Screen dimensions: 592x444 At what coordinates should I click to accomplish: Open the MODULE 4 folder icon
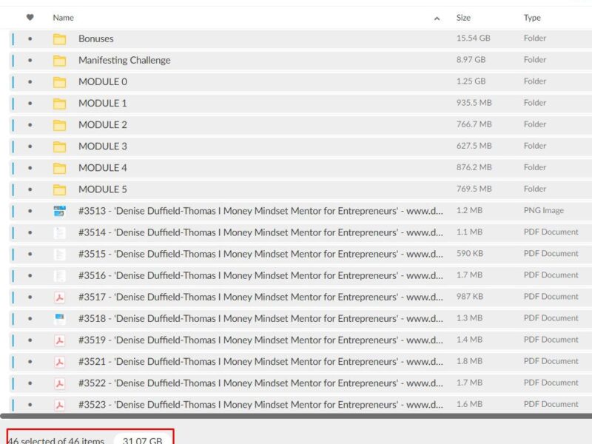coord(59,168)
